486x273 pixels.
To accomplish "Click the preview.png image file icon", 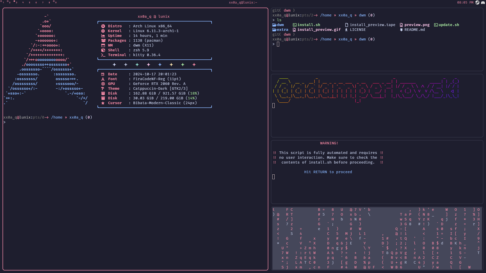I will click(x=401, y=25).
